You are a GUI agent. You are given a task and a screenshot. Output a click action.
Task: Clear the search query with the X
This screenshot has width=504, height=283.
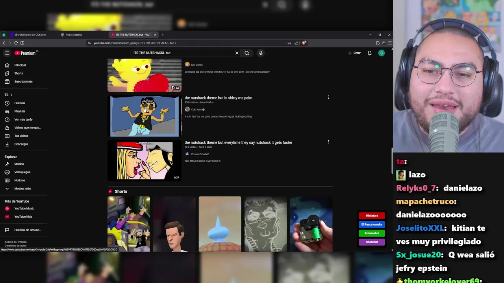tap(237, 53)
